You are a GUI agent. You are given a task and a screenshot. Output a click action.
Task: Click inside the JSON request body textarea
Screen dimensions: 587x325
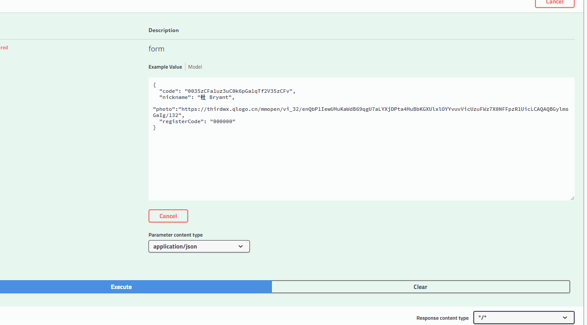pyautogui.click(x=361, y=139)
